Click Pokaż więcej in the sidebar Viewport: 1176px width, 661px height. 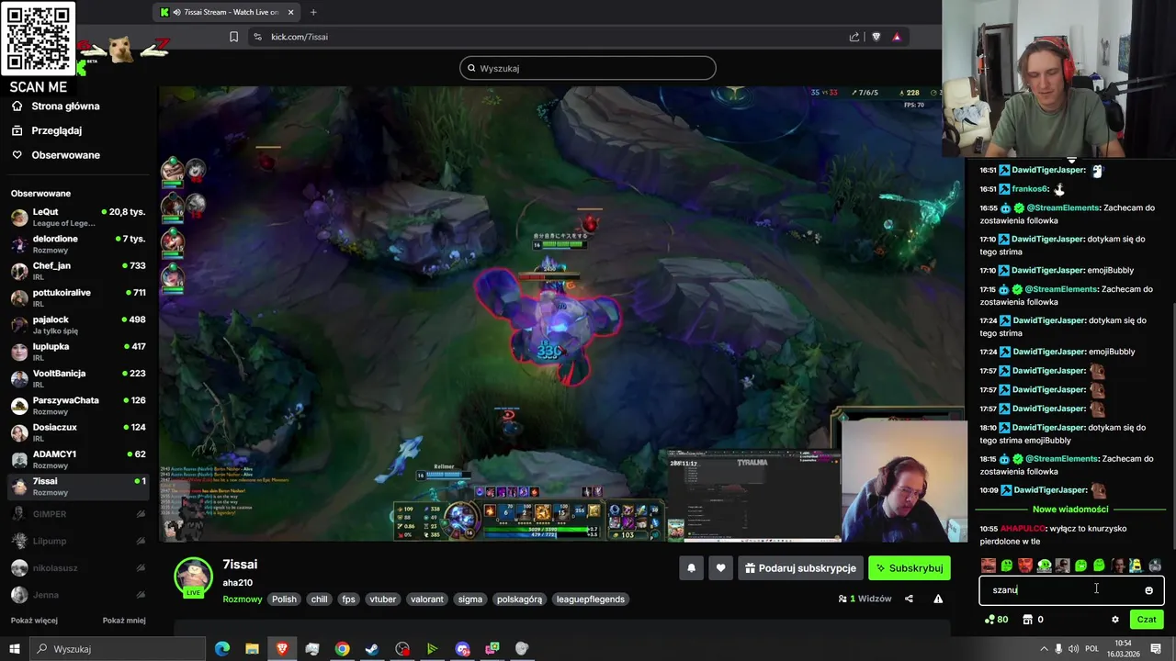[x=34, y=621]
